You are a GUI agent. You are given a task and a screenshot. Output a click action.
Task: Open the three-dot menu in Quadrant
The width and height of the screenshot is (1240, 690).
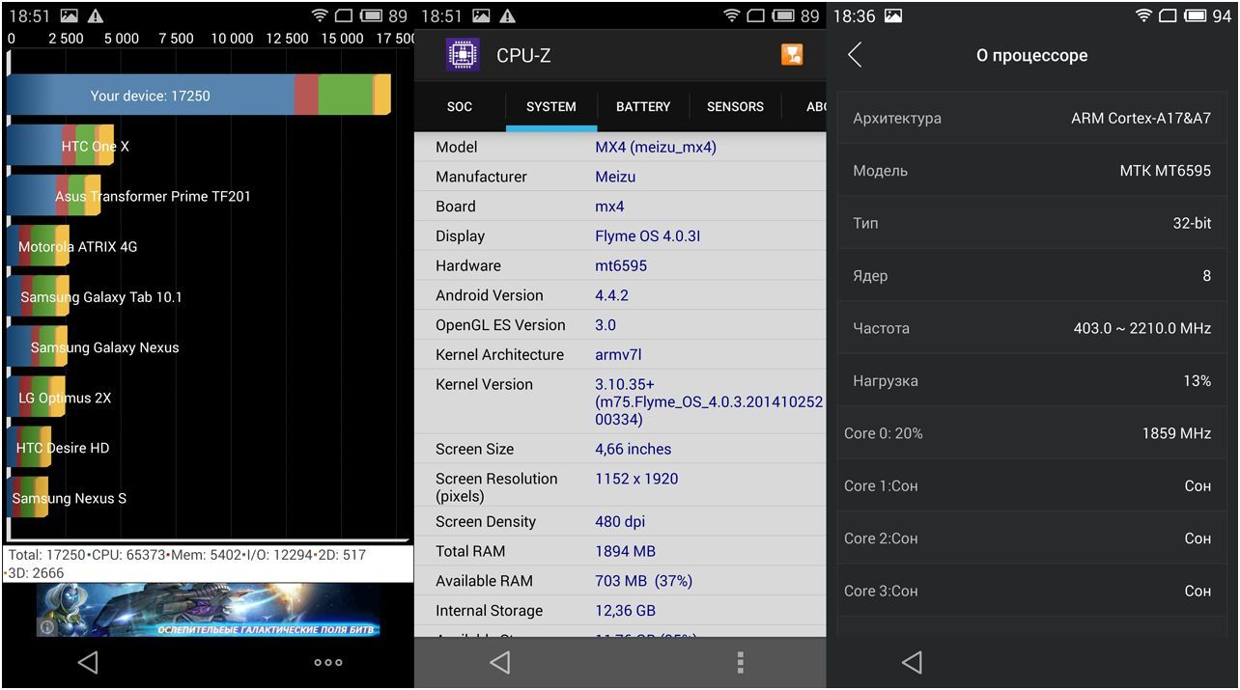coord(326,662)
